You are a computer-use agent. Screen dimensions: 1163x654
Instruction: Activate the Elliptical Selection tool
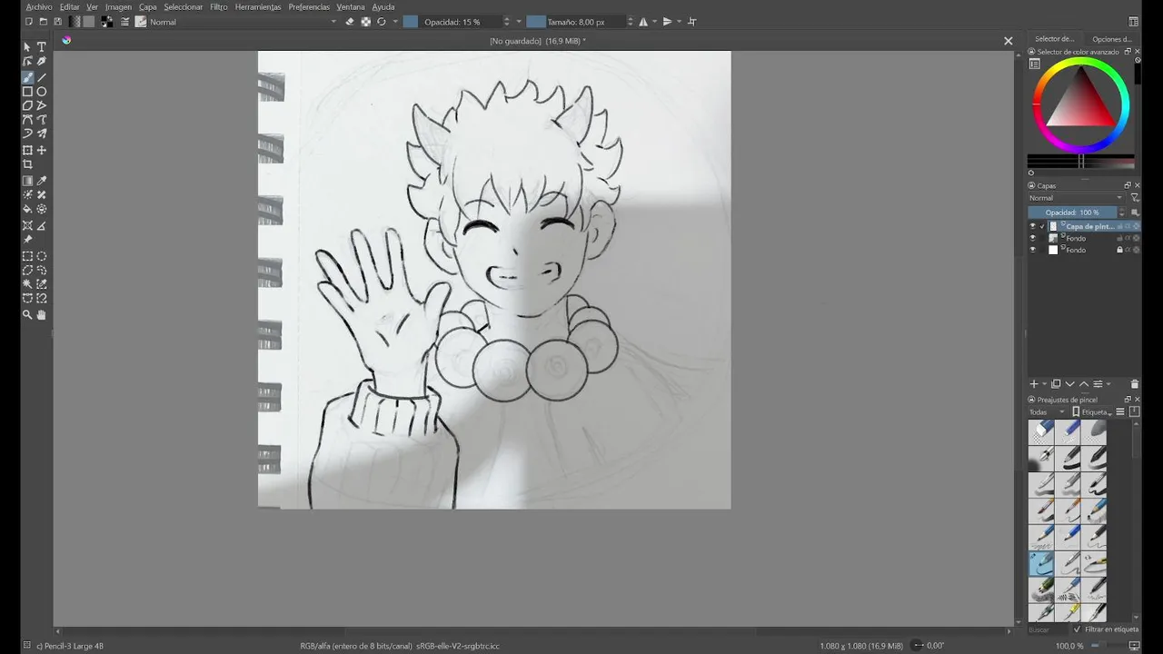tap(42, 256)
